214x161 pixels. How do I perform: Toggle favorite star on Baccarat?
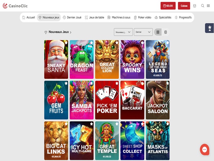142,83
